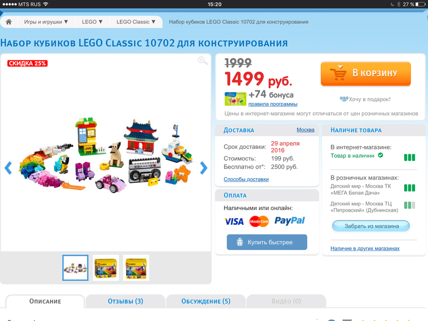Image resolution: width=428 pixels, height=321 pixels.
Task: Switch to the Отзывы (3) tab
Action: coord(125,301)
